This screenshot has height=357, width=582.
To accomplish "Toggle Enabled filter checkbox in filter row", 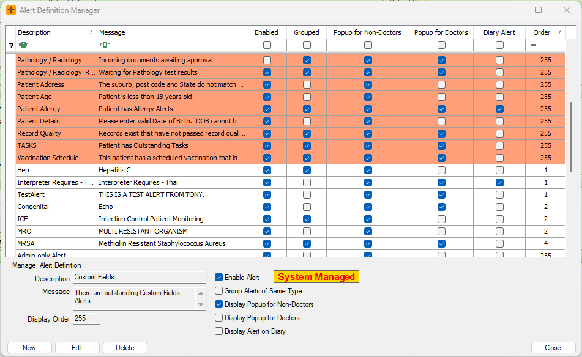I will coord(267,45).
